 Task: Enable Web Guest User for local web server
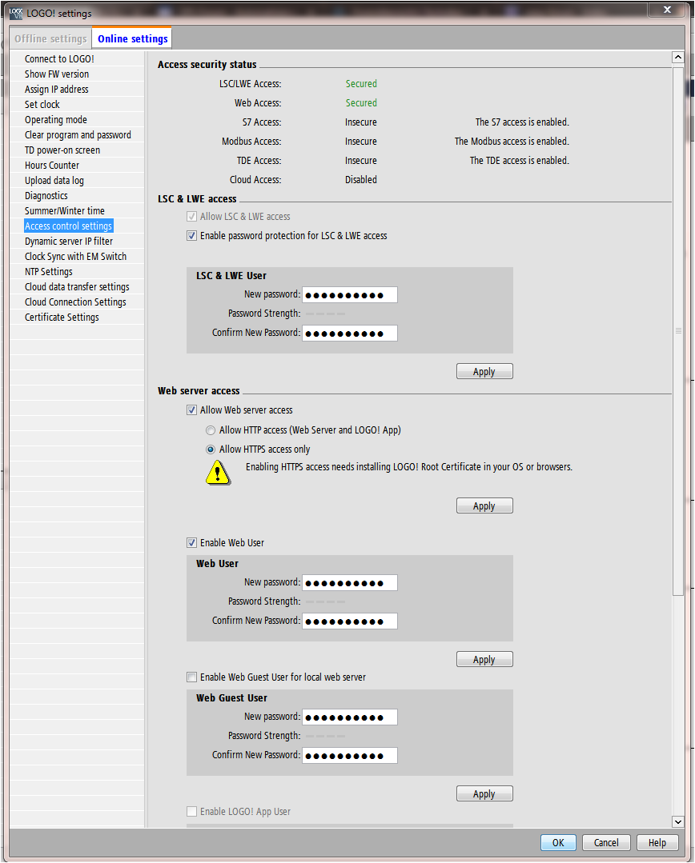[x=191, y=677]
